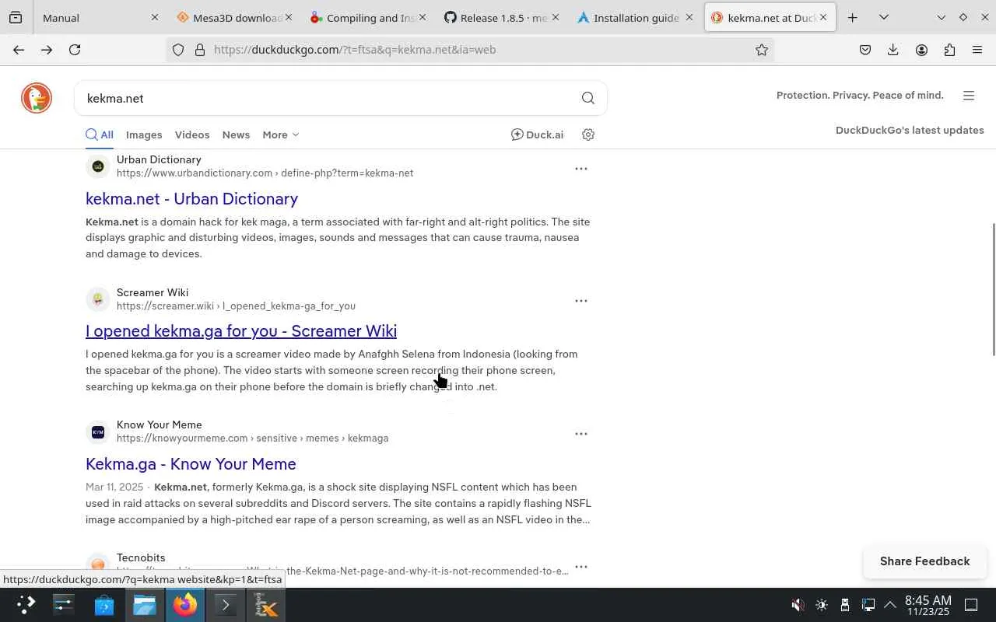The height and width of the screenshot is (622, 996).
Task: Close the Release 1.8.5 tab
Action: 556,17
